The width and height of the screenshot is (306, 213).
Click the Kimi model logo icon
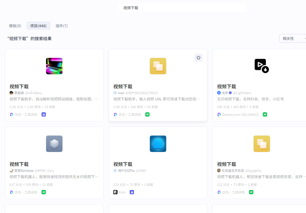click(x=115, y=192)
